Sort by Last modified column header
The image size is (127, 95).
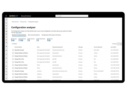coord(113,47)
